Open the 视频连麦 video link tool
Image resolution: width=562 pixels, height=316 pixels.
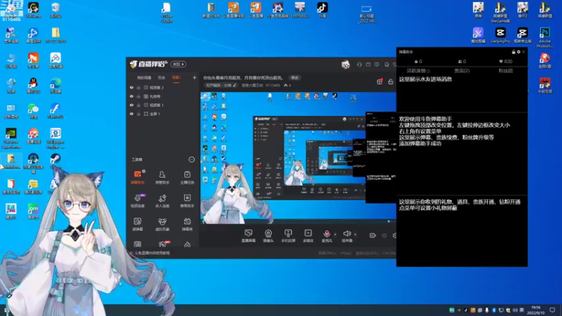click(137, 201)
